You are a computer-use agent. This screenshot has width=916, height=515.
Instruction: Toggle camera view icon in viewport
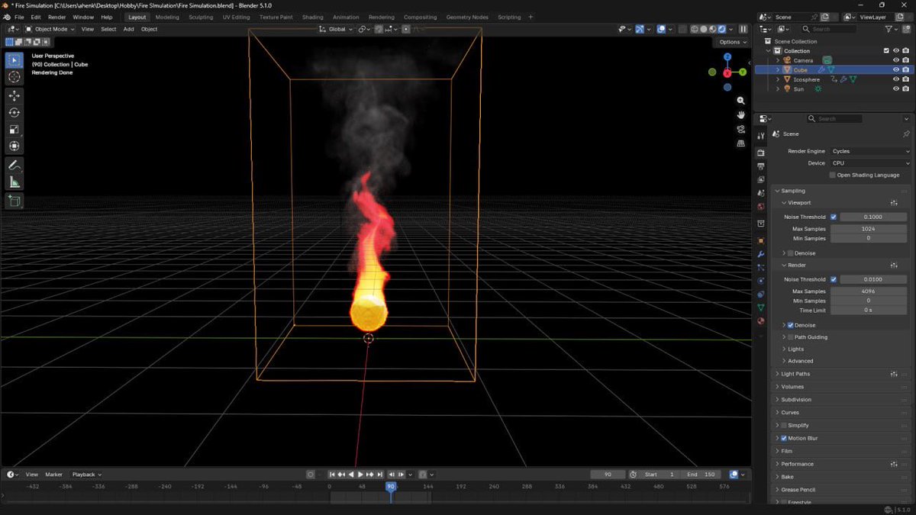[740, 129]
